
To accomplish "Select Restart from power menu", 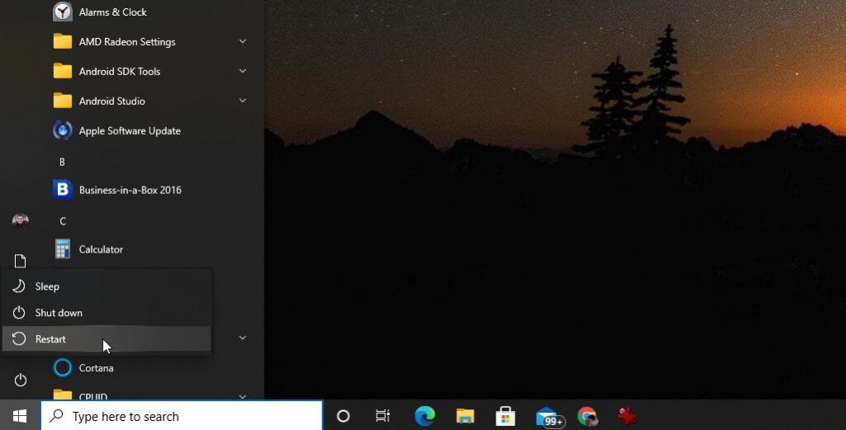I will [107, 339].
